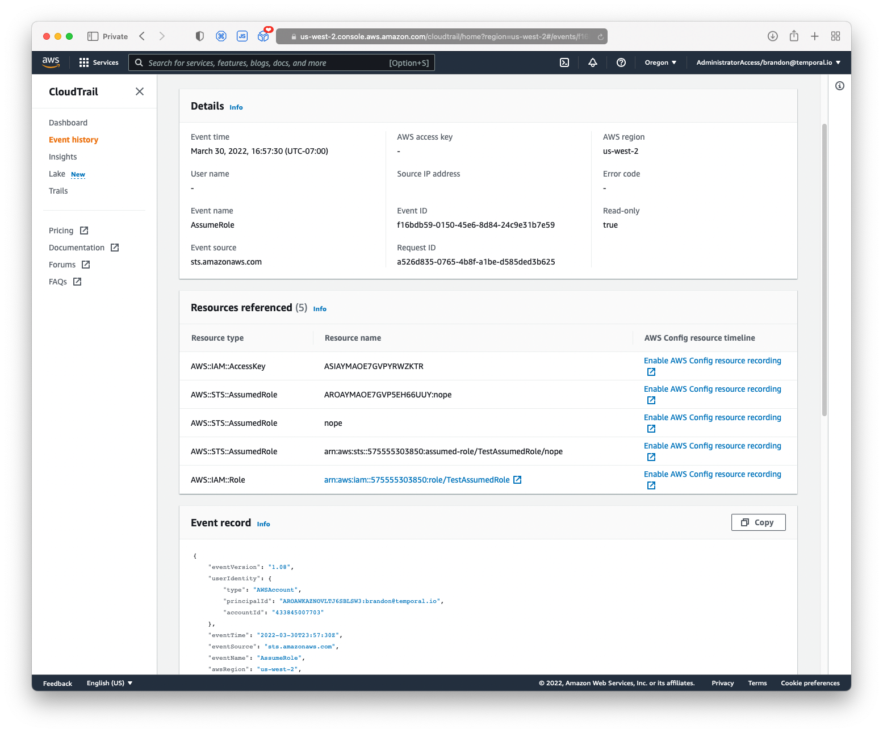883x733 pixels.
Task: Copy the event record JSON
Action: coord(758,522)
